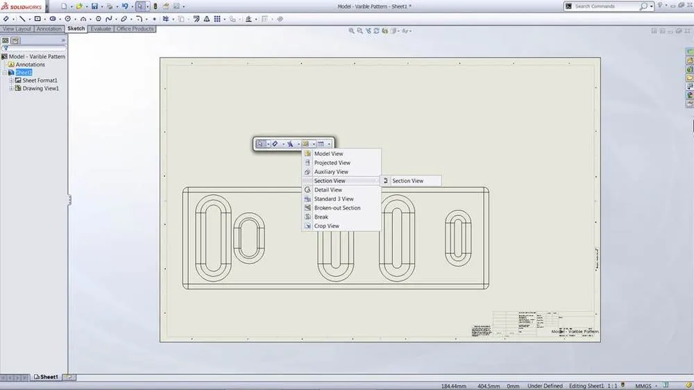Image resolution: width=694 pixels, height=390 pixels.
Task: Expand the Sheet Format1 tree node
Action: click(12, 80)
